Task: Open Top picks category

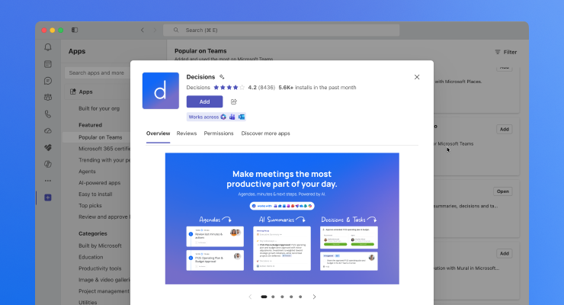Action: (90, 206)
